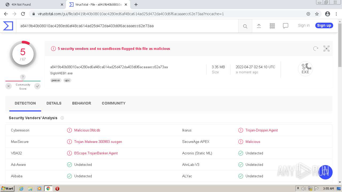Click the volume tray icon

click(304, 189)
